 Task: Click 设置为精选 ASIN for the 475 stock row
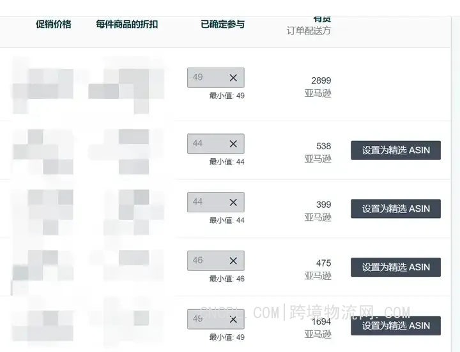(395, 267)
